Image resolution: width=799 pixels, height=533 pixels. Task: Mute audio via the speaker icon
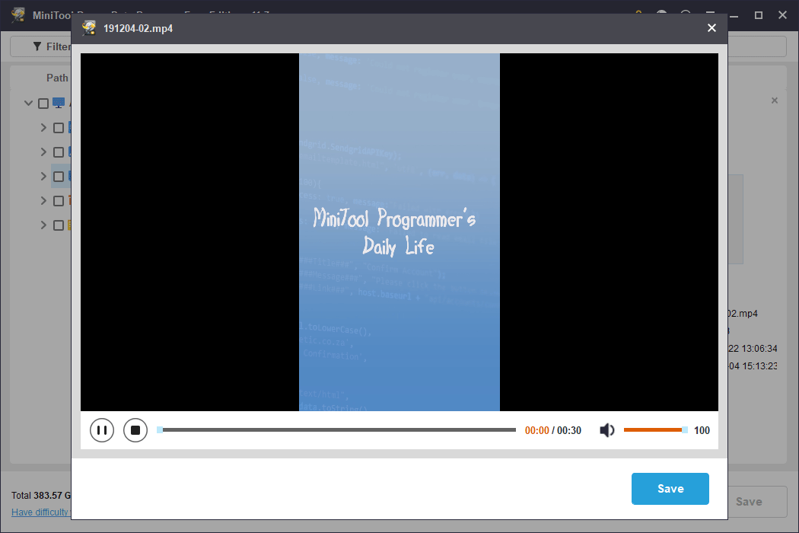[x=606, y=430]
